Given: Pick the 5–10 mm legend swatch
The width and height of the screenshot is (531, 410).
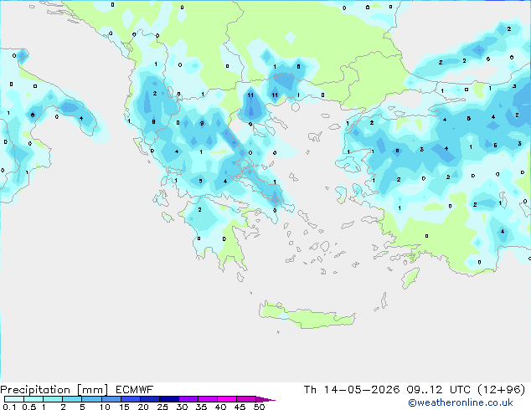Looking at the screenshot, I should 91,399.
